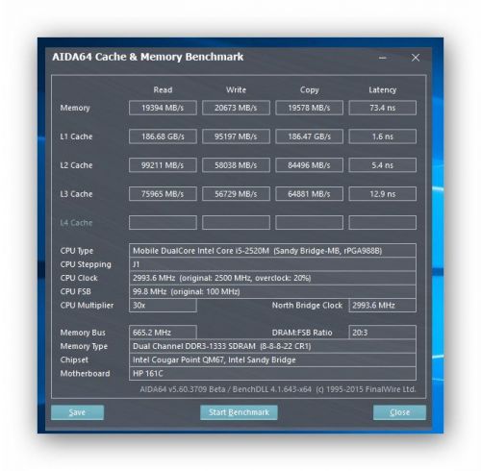Click North Bridge Clock value 2993.6 MHz
Image resolution: width=481 pixels, height=471 pixels.
pyautogui.click(x=383, y=305)
